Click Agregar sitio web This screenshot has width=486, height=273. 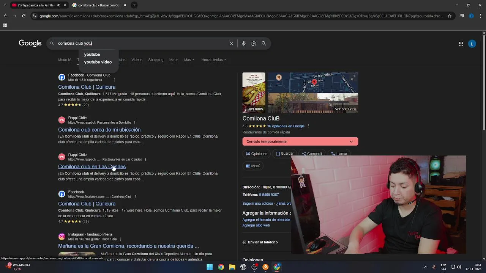(x=256, y=226)
